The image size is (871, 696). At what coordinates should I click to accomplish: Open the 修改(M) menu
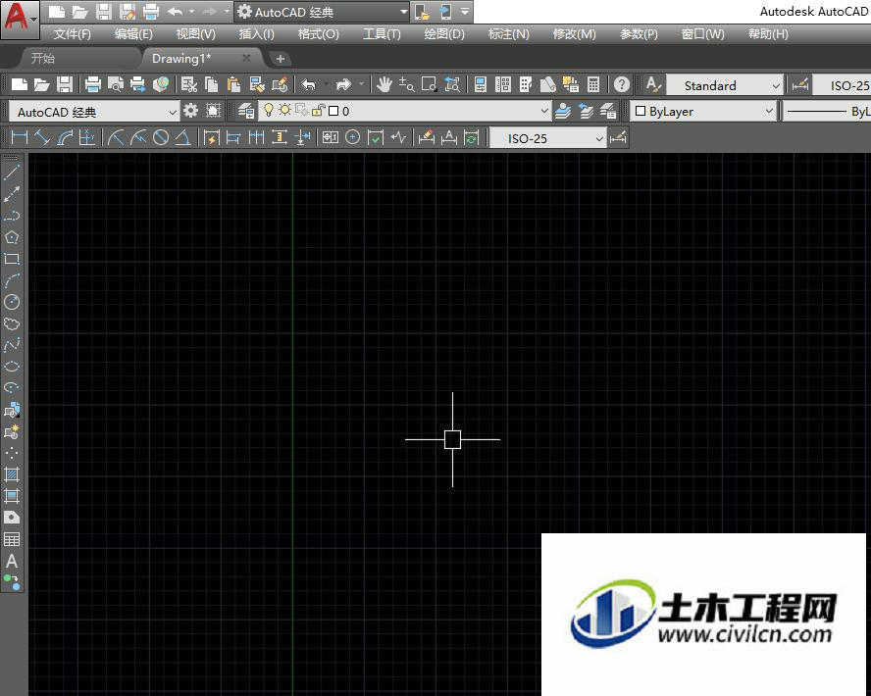[x=575, y=34]
